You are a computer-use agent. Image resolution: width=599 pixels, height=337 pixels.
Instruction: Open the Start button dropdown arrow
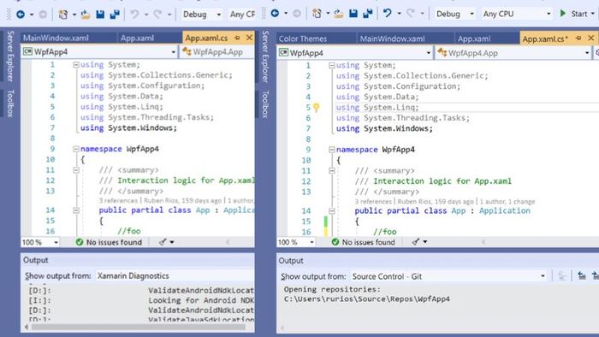[x=592, y=14]
